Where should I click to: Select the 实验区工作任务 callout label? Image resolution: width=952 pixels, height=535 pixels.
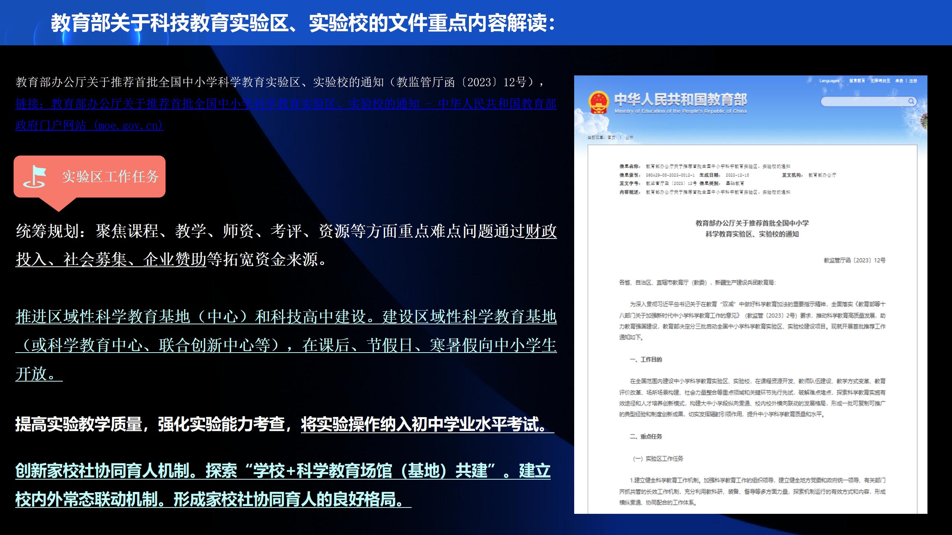tap(110, 176)
